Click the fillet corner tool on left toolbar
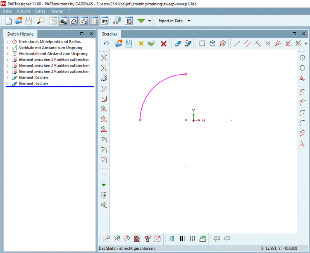310x253 pixels. tap(104, 99)
